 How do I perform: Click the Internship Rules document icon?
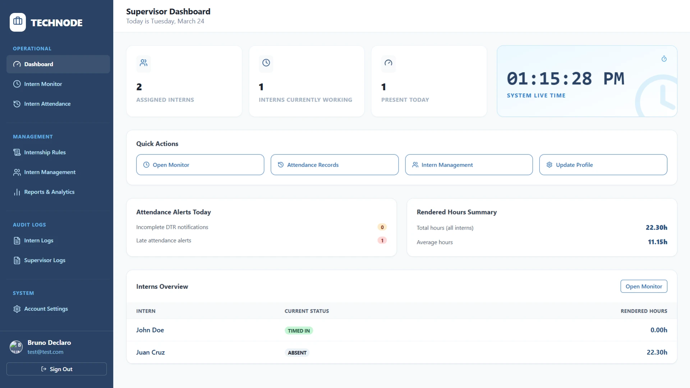tap(17, 152)
